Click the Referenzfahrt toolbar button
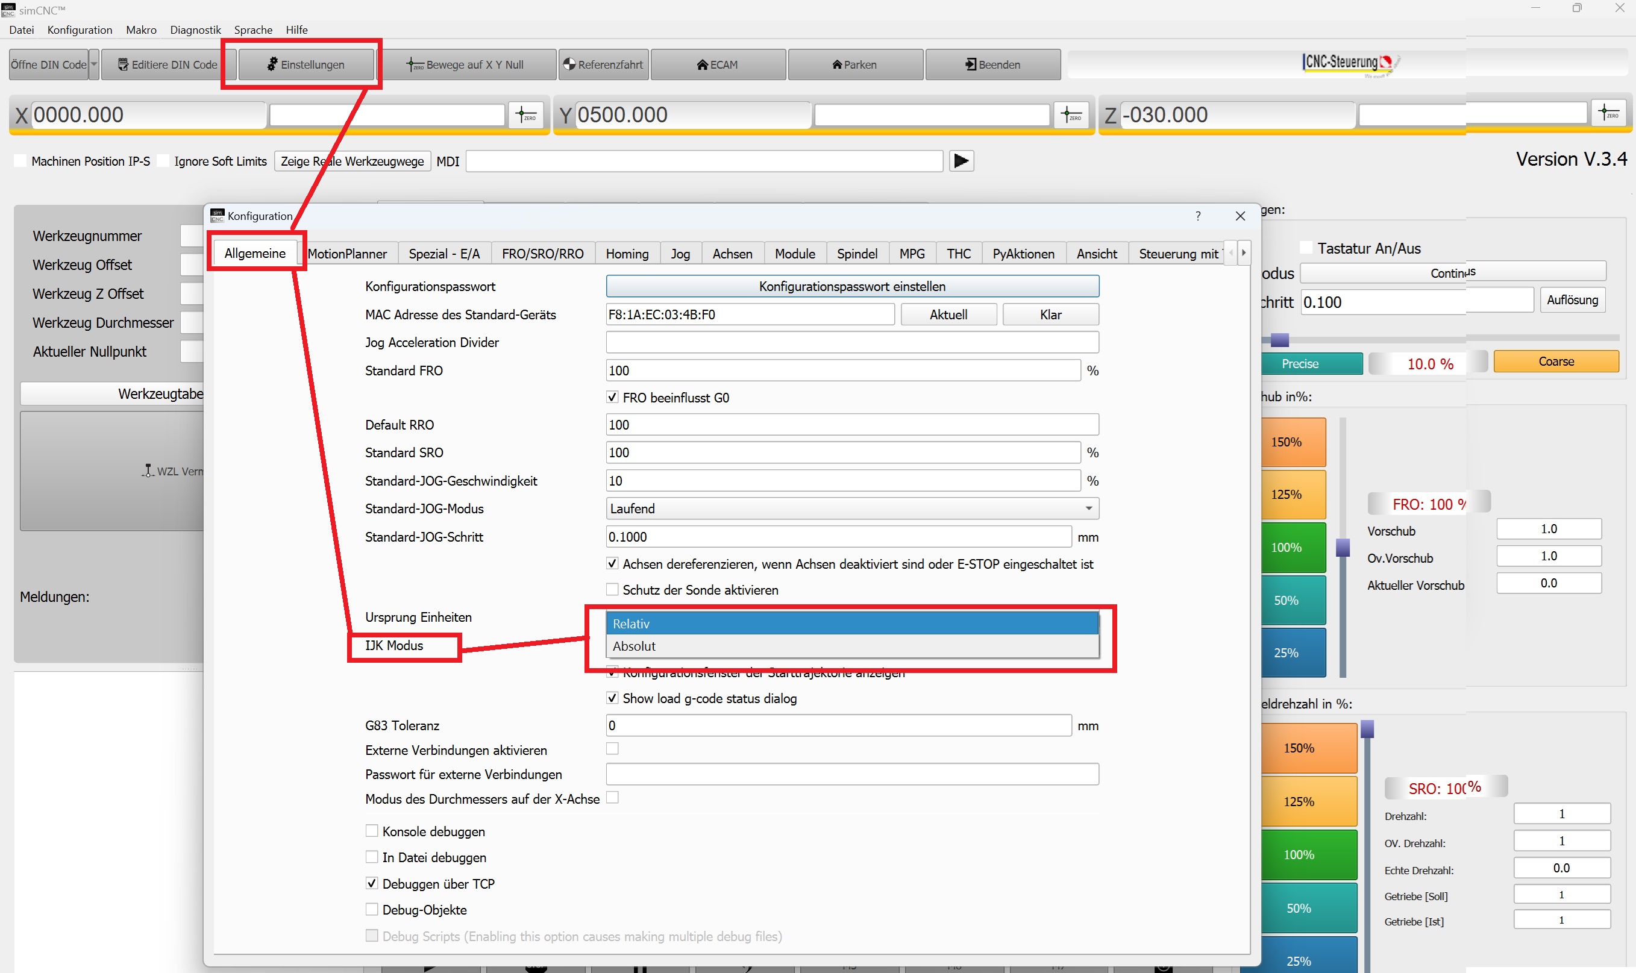 603,64
